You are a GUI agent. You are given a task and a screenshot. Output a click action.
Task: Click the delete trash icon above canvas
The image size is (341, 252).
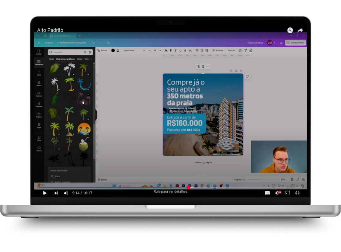click(203, 66)
